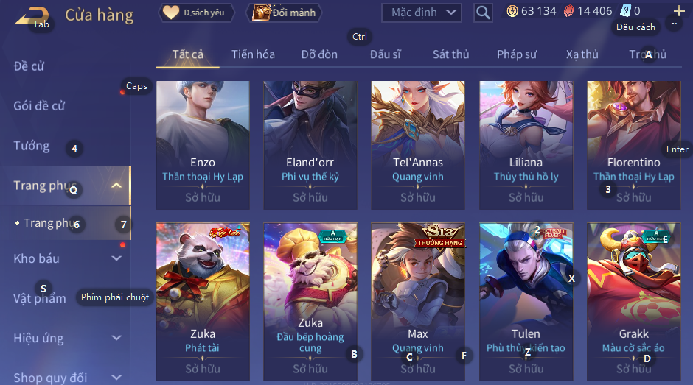The image size is (693, 385).
Task: Open the search magnifier icon
Action: point(483,13)
